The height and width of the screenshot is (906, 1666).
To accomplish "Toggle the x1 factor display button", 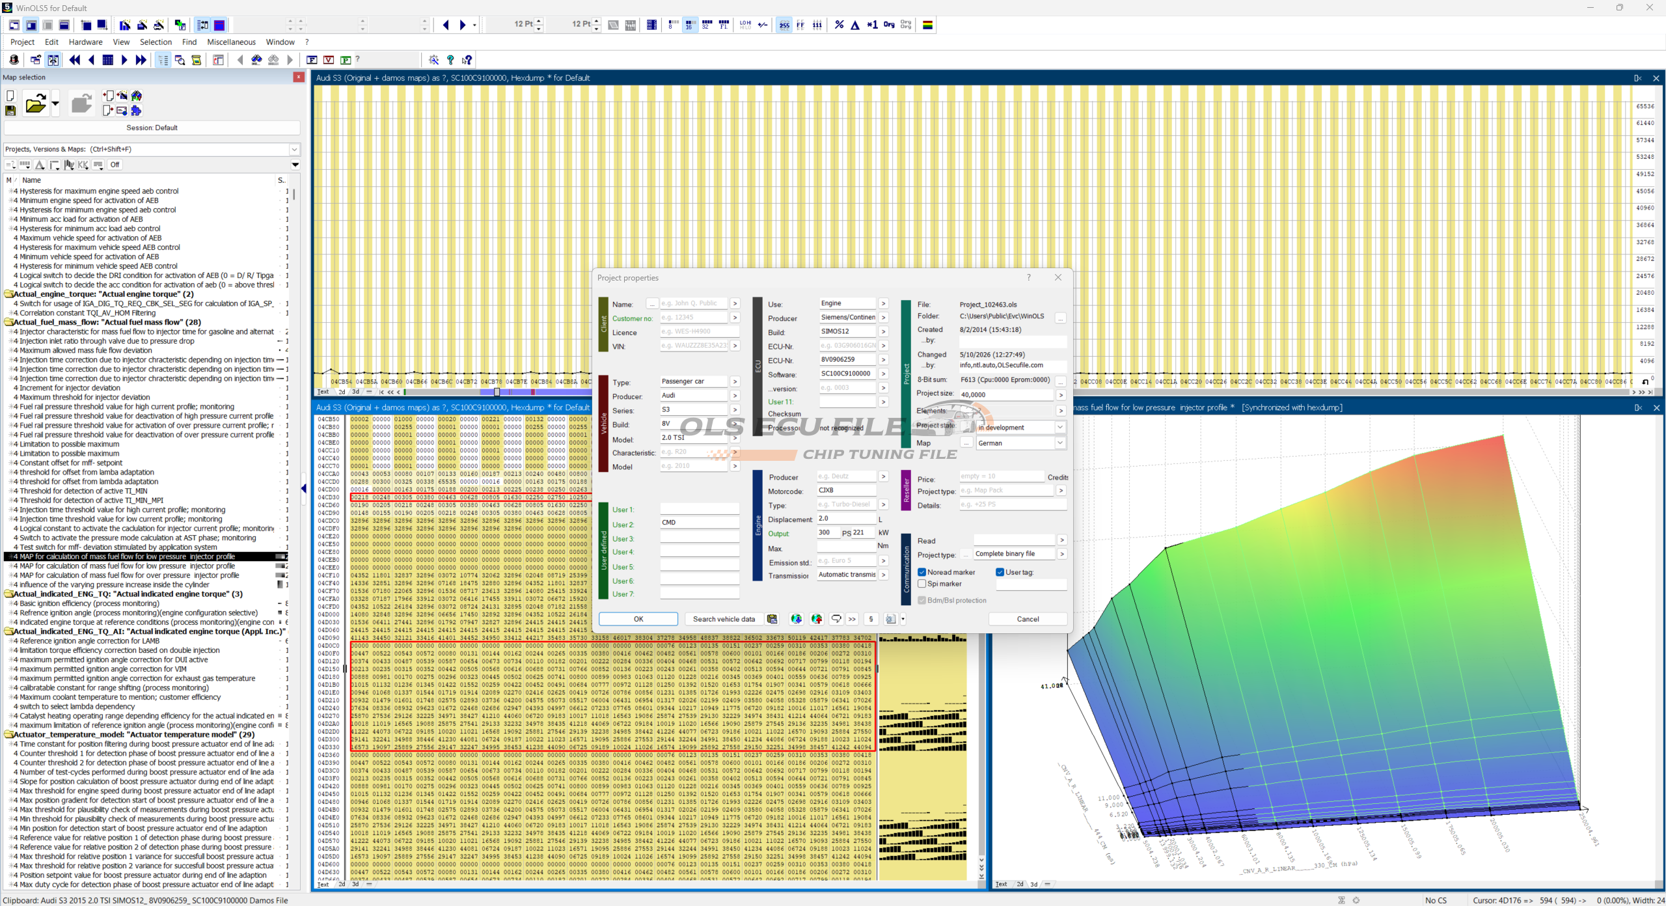I will pyautogui.click(x=872, y=25).
